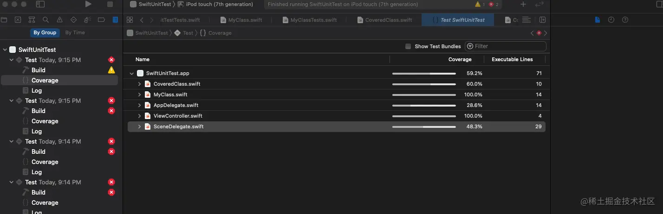Click the 59.2% coverage value
The height and width of the screenshot is (214, 663).
[x=474, y=73]
